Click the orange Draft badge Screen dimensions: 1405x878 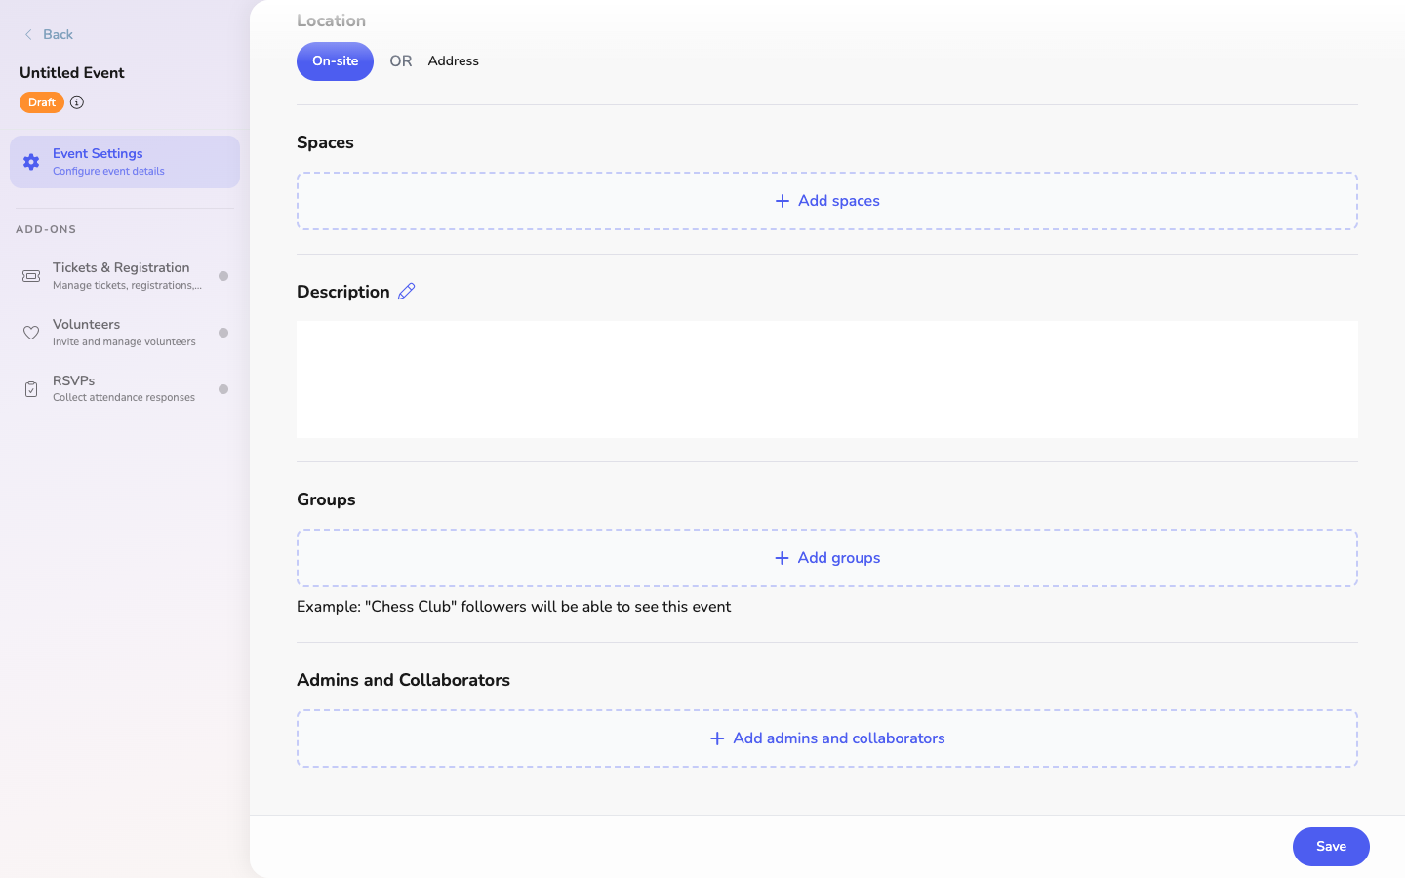(42, 102)
